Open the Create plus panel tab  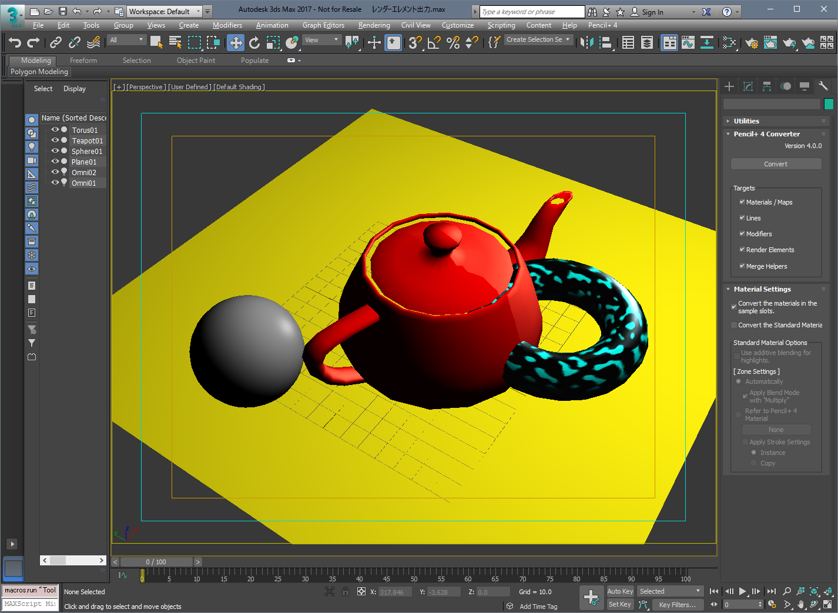(729, 86)
